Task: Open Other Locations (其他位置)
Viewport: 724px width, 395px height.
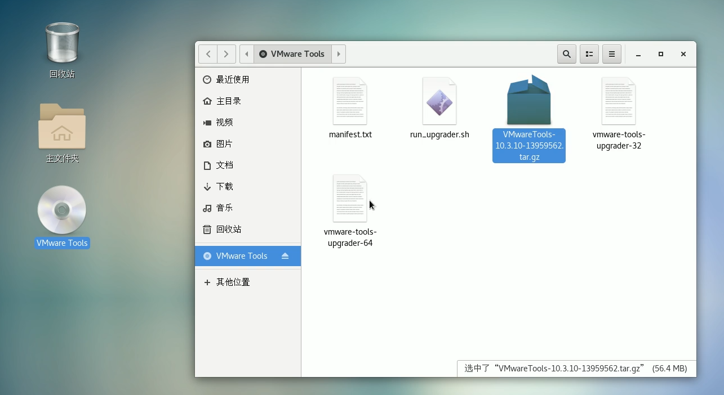Action: pyautogui.click(x=248, y=282)
